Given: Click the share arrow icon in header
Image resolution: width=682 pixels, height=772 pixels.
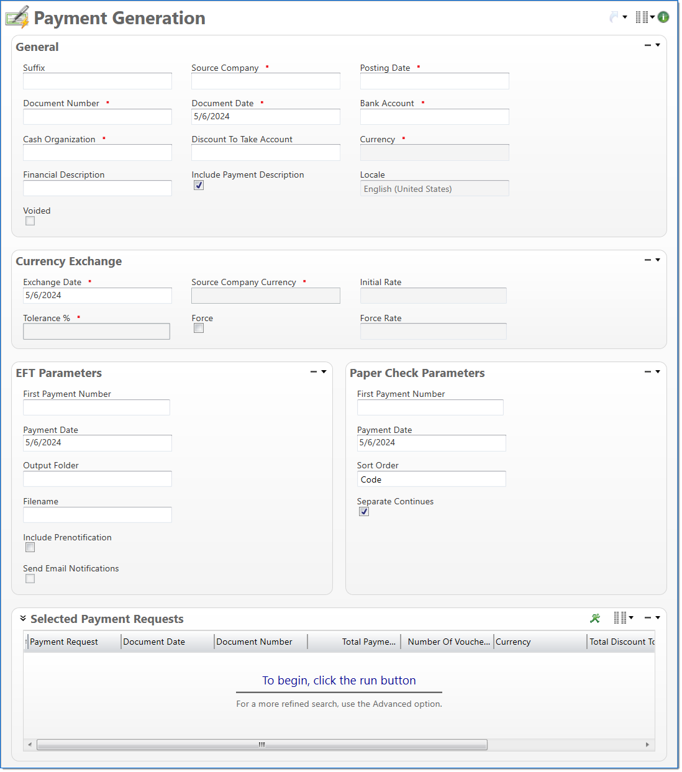Looking at the screenshot, I should pyautogui.click(x=614, y=17).
